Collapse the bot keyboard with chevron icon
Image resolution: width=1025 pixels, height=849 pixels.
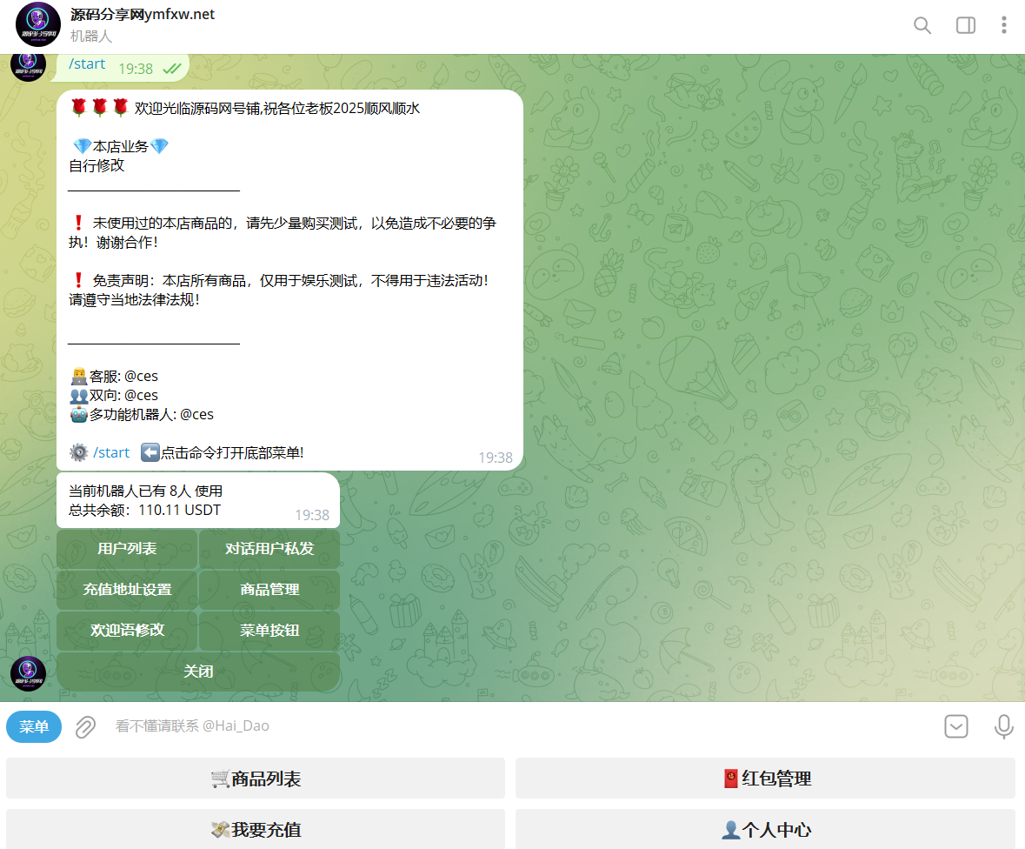click(x=956, y=726)
